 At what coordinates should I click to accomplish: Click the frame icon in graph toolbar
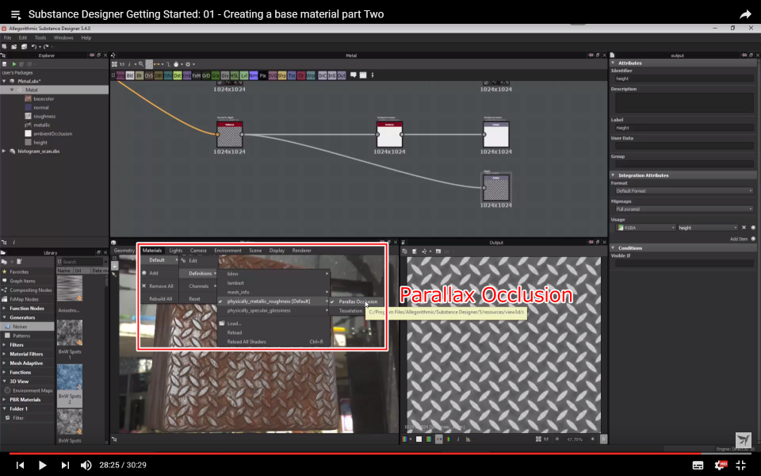point(362,75)
